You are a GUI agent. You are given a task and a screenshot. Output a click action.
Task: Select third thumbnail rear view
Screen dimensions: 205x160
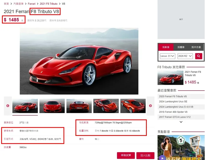(x=79, y=106)
